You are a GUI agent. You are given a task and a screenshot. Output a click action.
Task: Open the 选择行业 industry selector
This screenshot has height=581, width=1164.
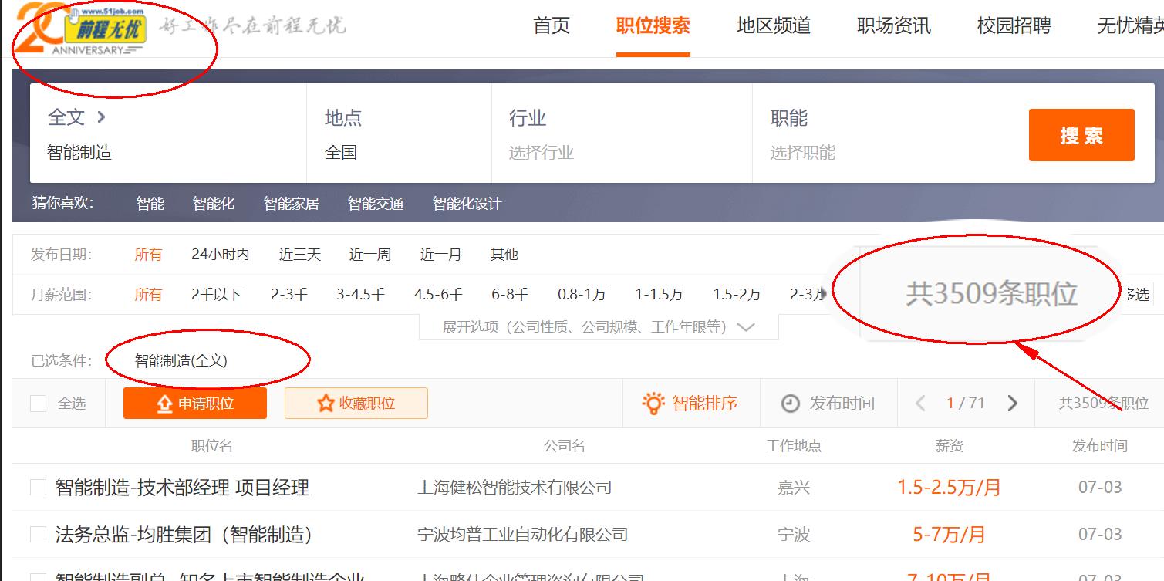click(x=542, y=152)
